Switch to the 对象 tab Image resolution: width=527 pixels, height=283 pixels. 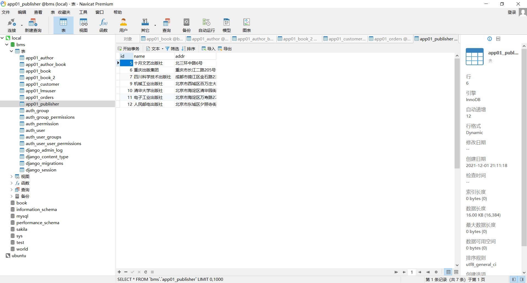128,39
